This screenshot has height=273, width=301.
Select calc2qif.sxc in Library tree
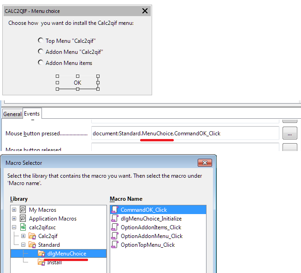pos(42,227)
